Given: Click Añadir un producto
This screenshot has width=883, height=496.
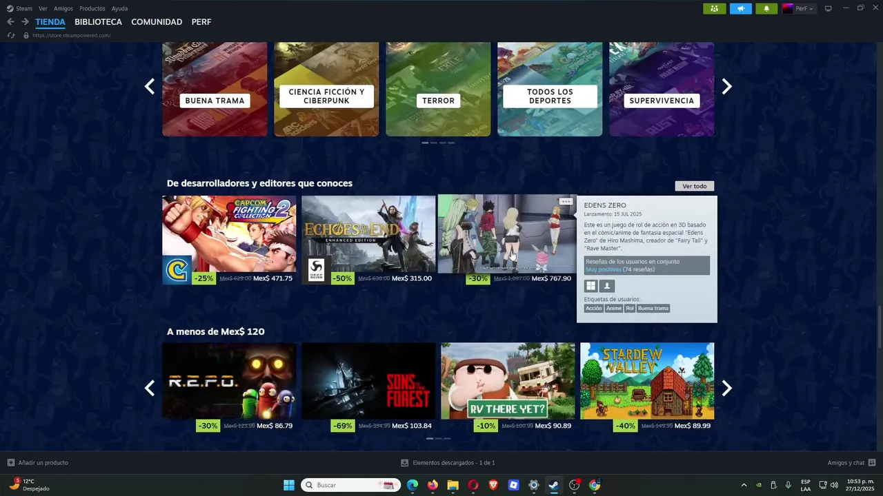Looking at the screenshot, I should pyautogui.click(x=38, y=463).
